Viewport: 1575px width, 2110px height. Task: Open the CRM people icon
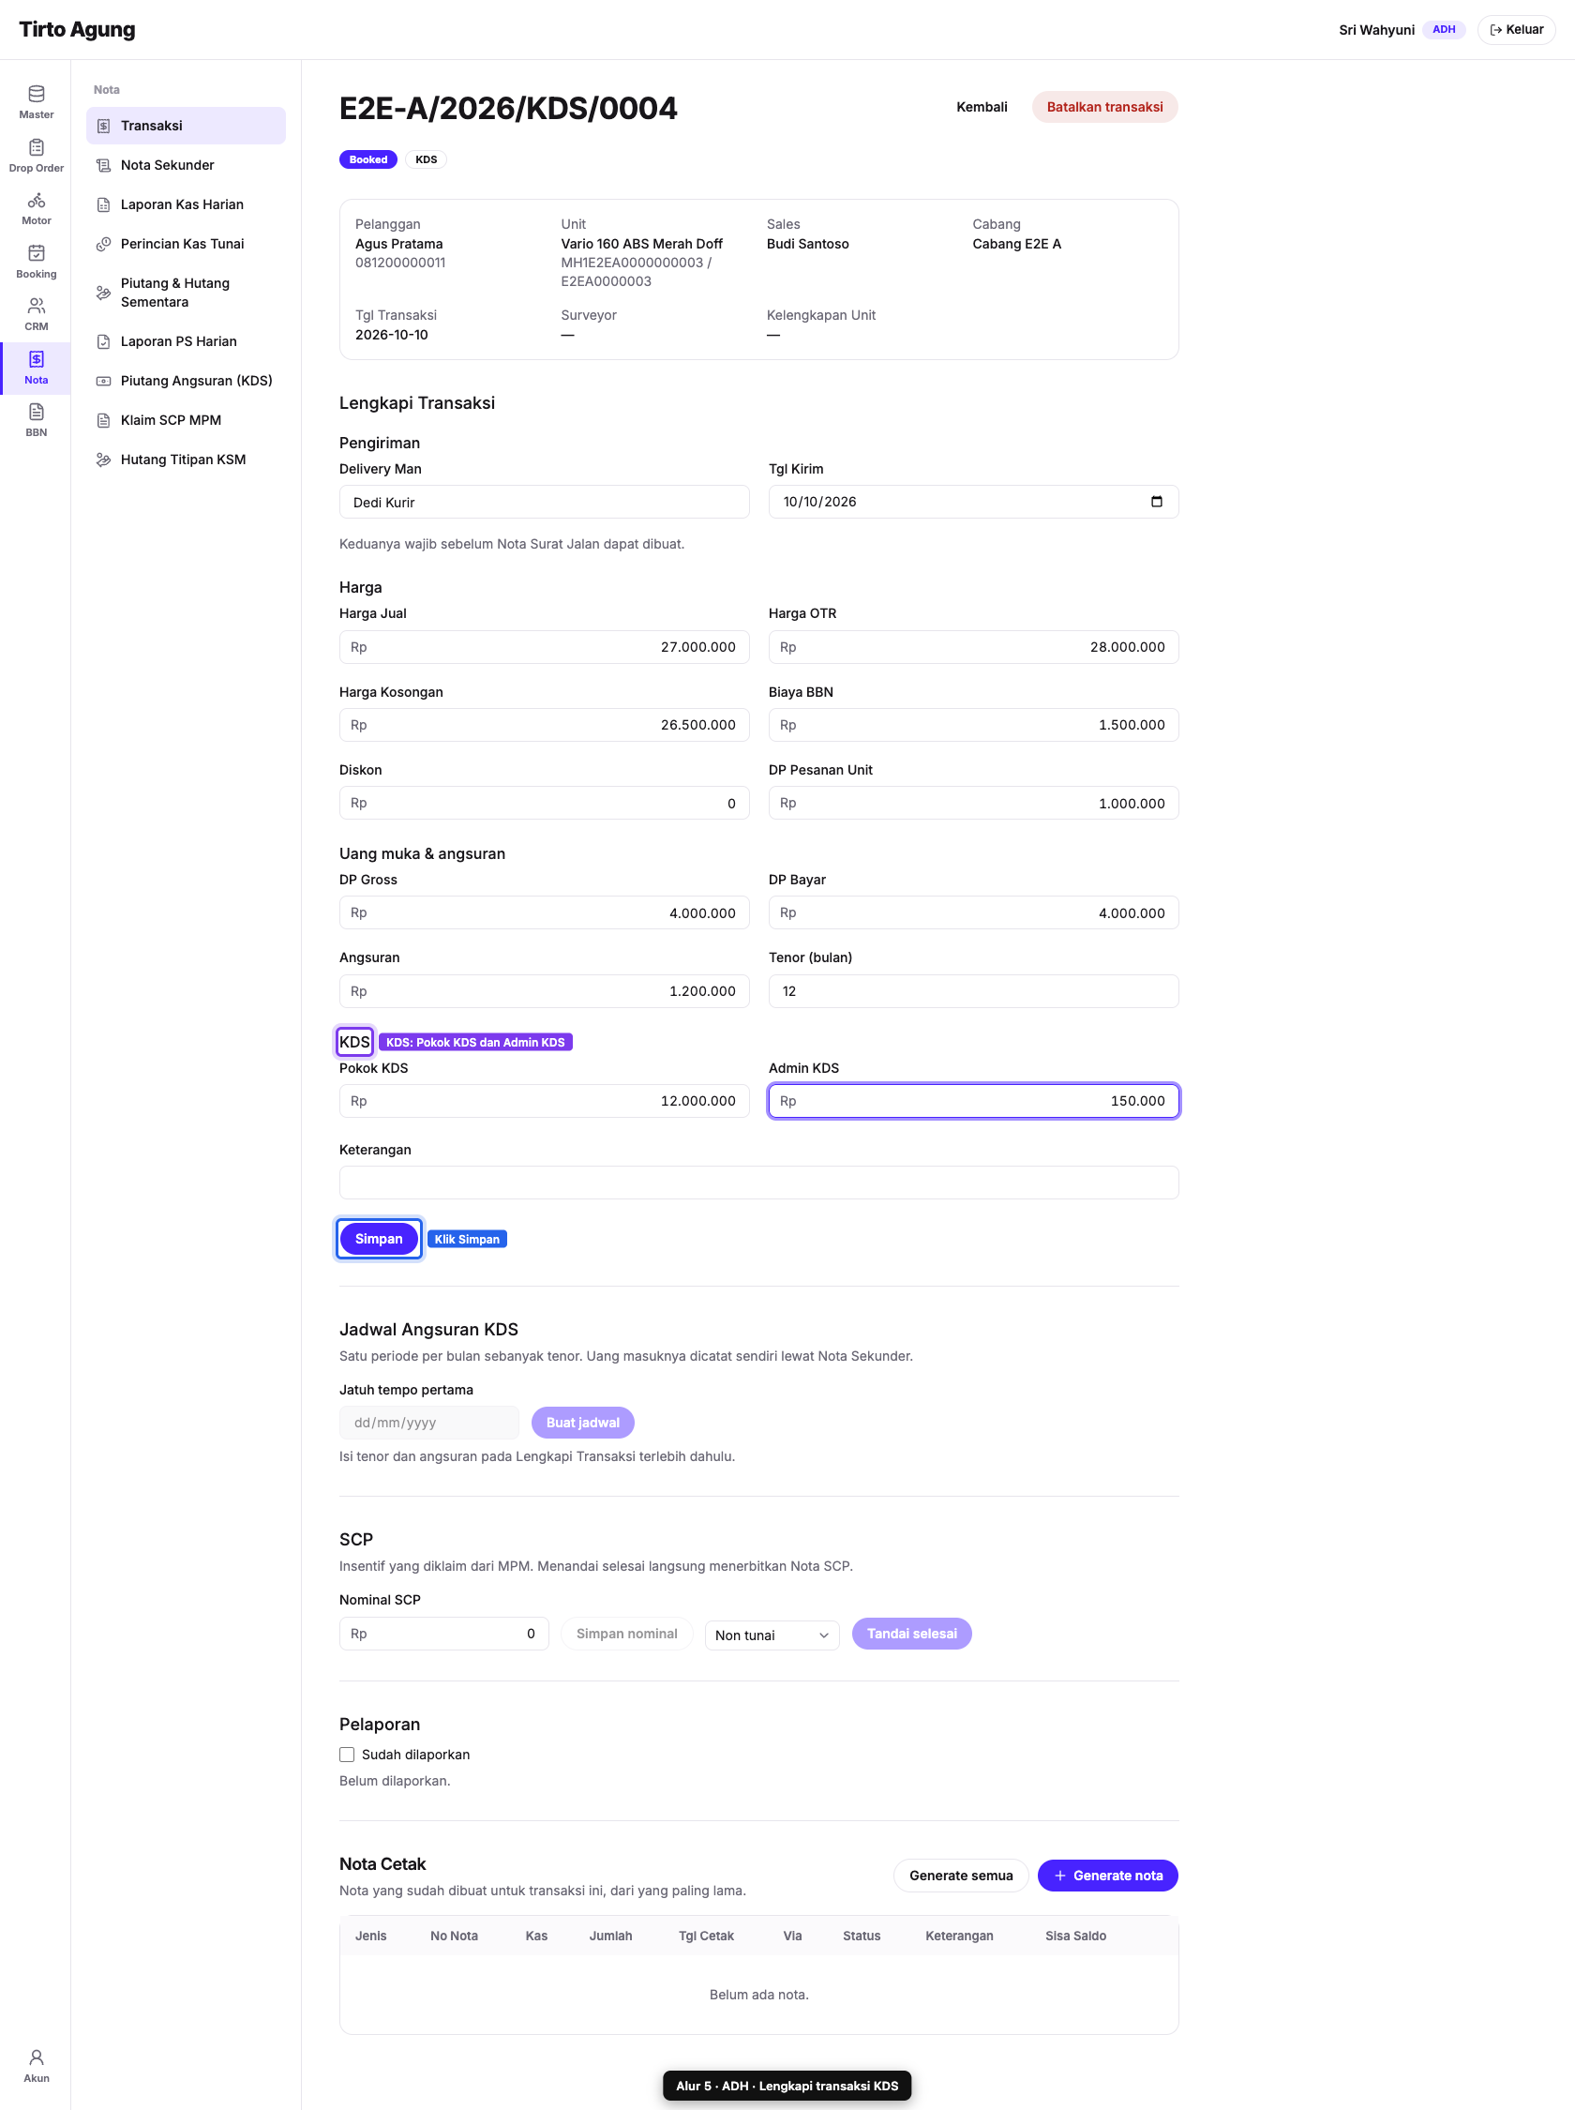[37, 306]
